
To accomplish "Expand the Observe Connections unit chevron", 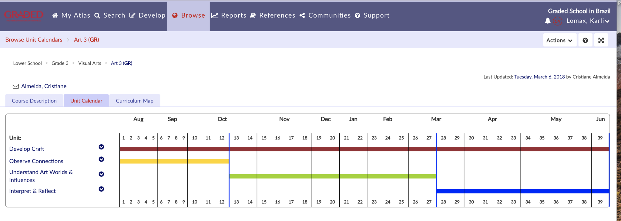I will (101, 159).
